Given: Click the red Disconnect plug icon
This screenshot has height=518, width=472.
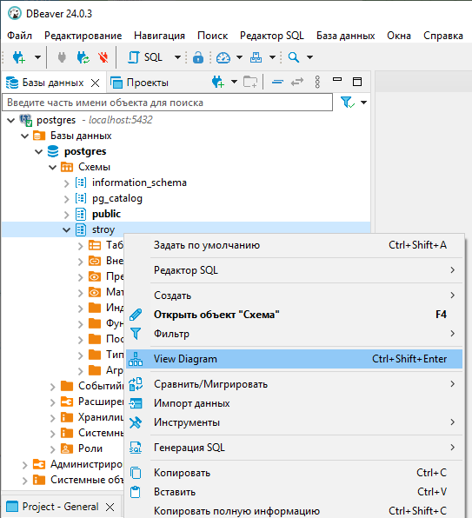Looking at the screenshot, I should pos(103,57).
